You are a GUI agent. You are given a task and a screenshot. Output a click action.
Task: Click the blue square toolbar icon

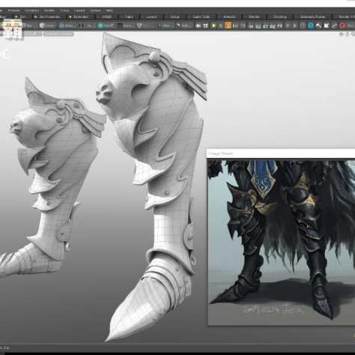click(311, 25)
